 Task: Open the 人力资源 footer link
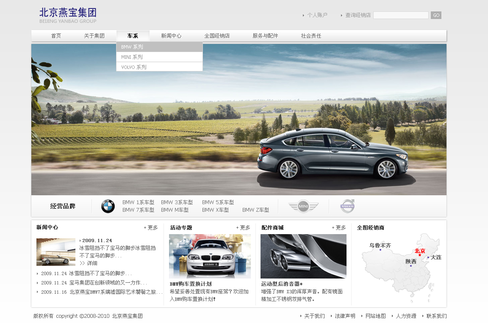pyautogui.click(x=406, y=316)
